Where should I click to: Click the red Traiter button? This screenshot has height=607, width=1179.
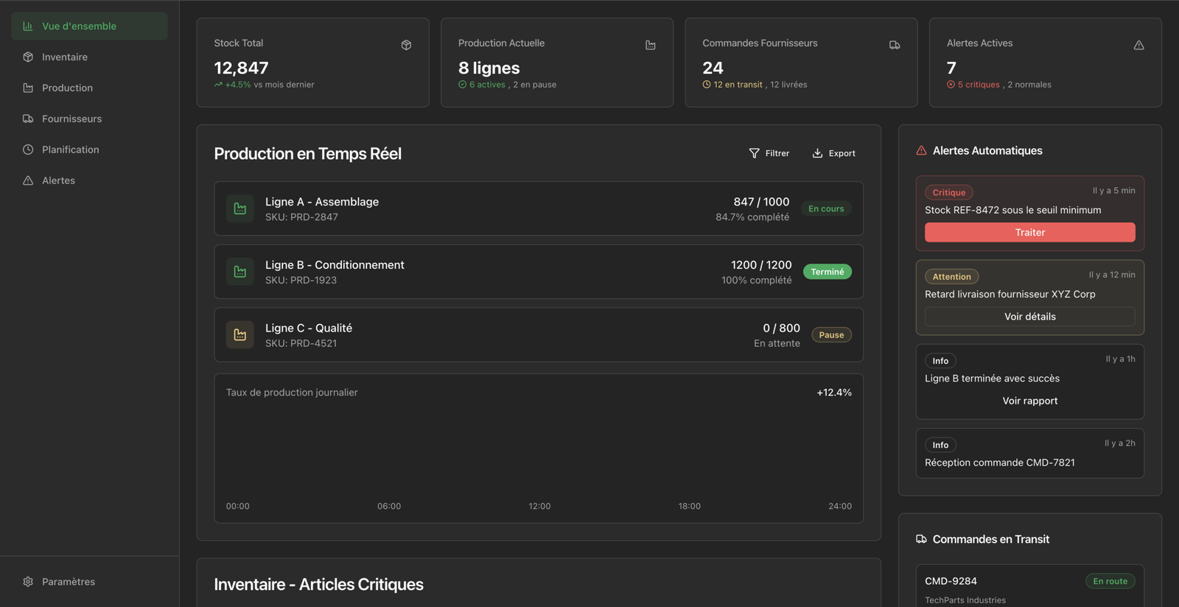(x=1029, y=232)
